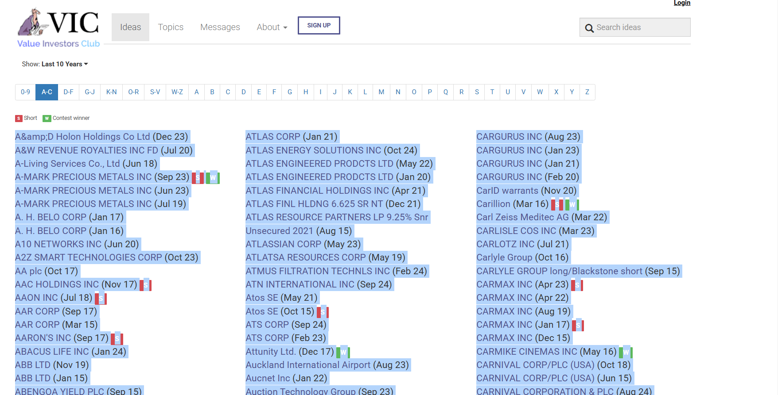
Task: Open CarID warrants idea
Action: click(x=507, y=191)
